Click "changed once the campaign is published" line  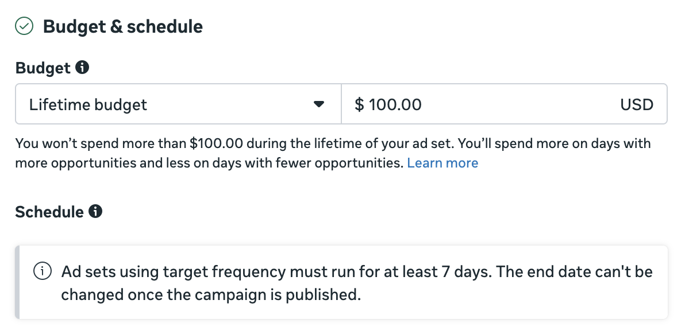coord(210,294)
